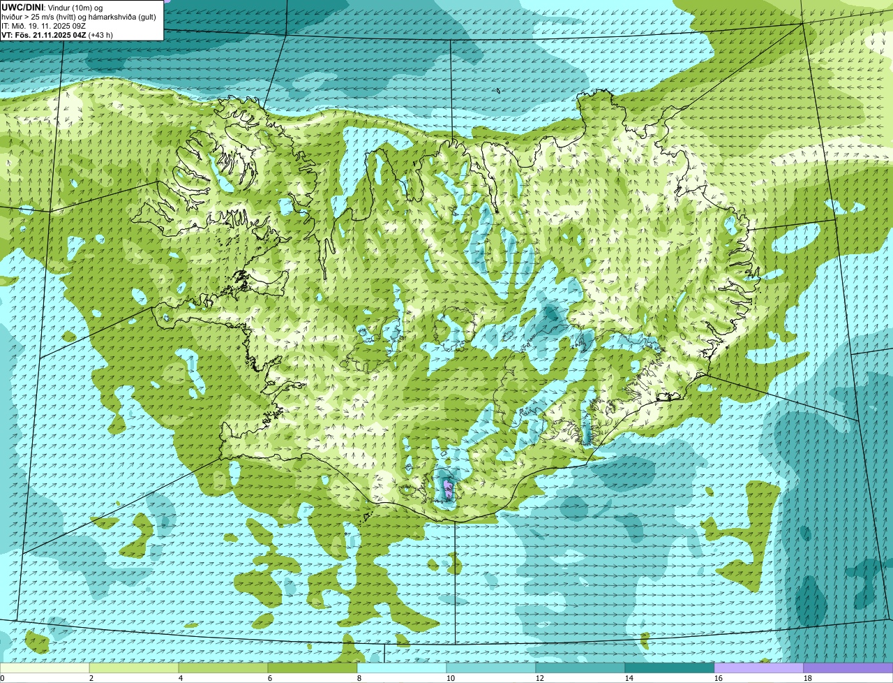Click the cyan 10–12 colorbar swatch
The image size is (893, 683).
coord(491,668)
